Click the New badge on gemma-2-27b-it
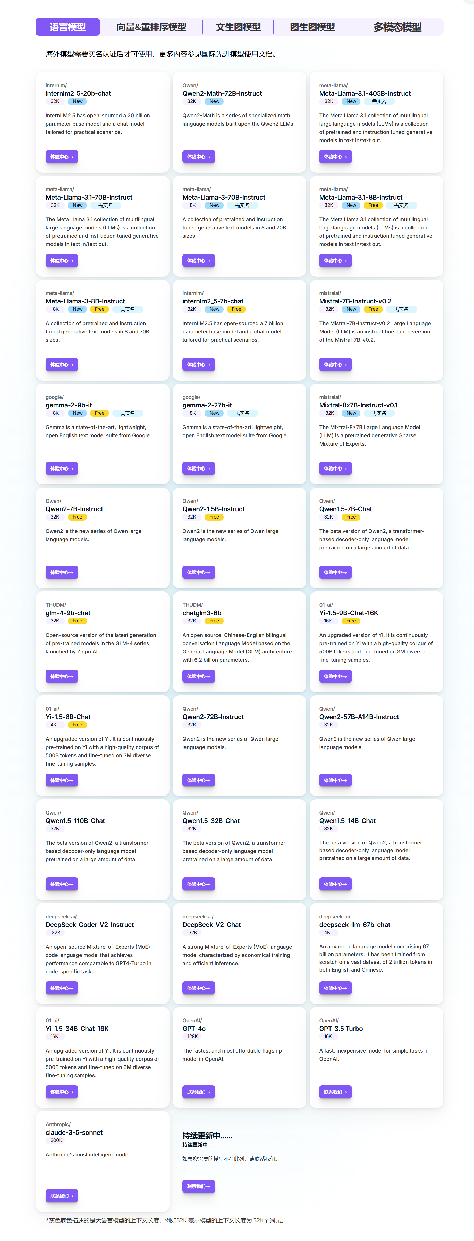474x1241 pixels. 215,413
